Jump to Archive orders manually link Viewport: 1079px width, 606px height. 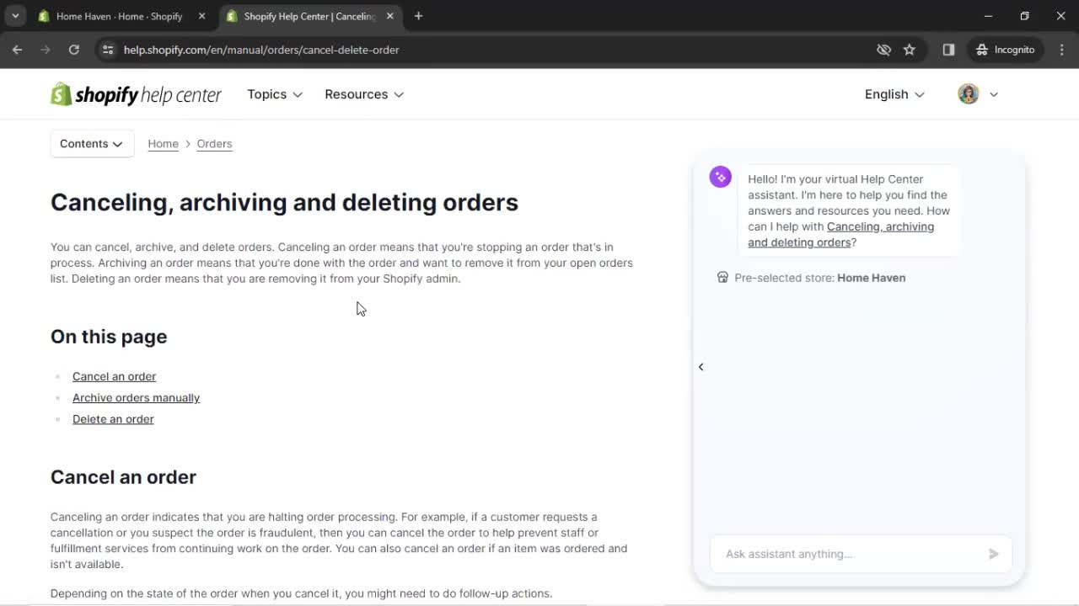tap(136, 397)
